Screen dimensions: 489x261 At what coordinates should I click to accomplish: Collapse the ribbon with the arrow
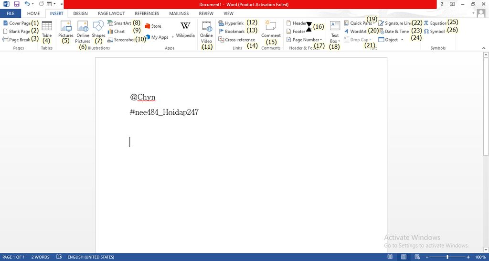click(484, 48)
